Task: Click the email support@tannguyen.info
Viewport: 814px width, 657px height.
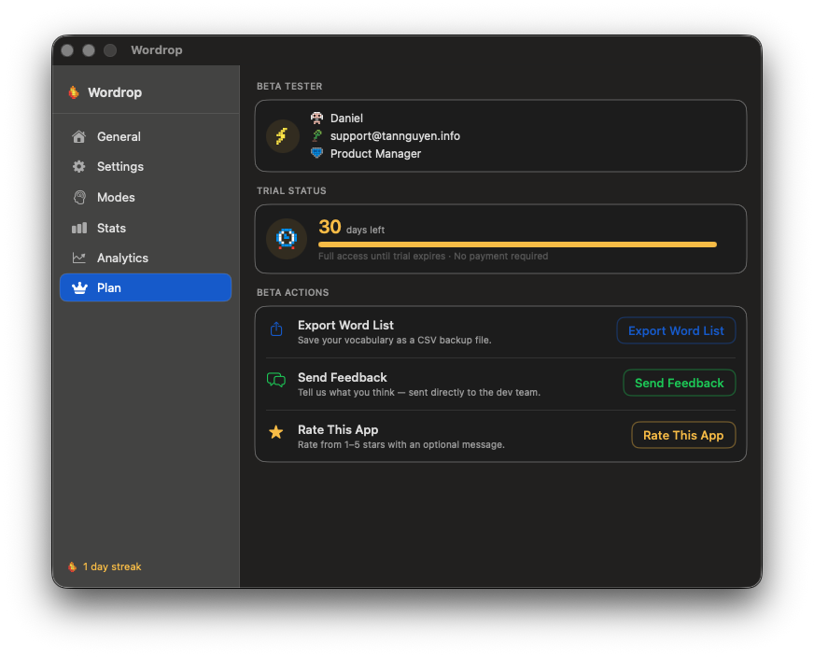Action: [x=395, y=136]
